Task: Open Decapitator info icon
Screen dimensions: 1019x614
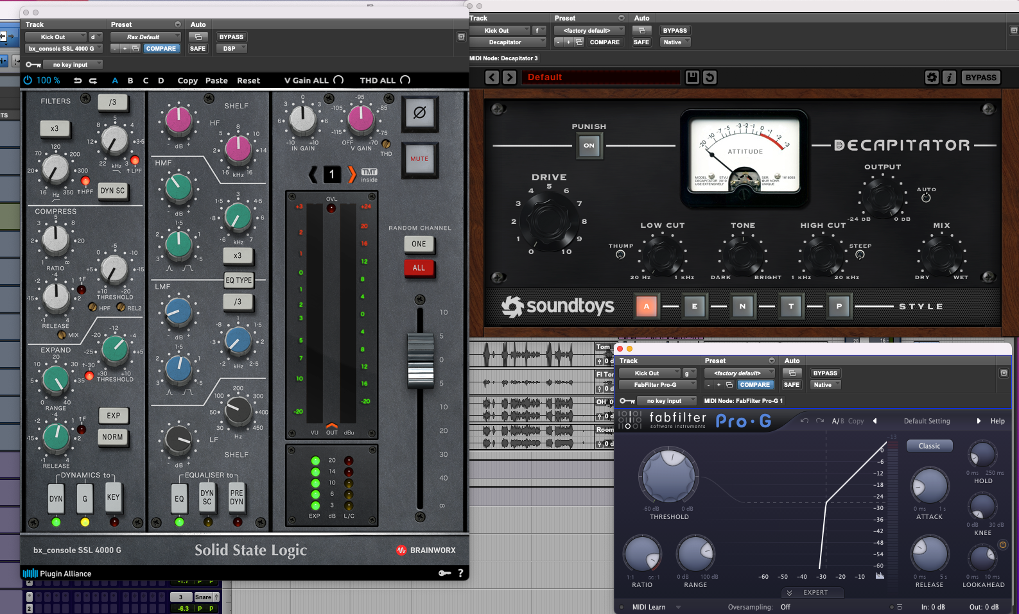Action: click(x=949, y=78)
